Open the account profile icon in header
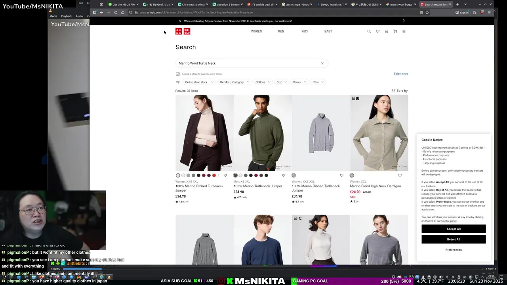Image resolution: width=507 pixels, height=285 pixels. 386,31
